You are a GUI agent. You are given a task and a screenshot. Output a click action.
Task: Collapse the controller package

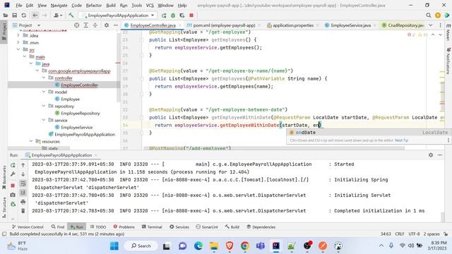tap(44, 78)
